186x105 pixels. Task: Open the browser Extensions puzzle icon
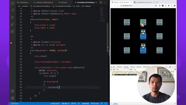pyautogui.click(x=169, y=6)
